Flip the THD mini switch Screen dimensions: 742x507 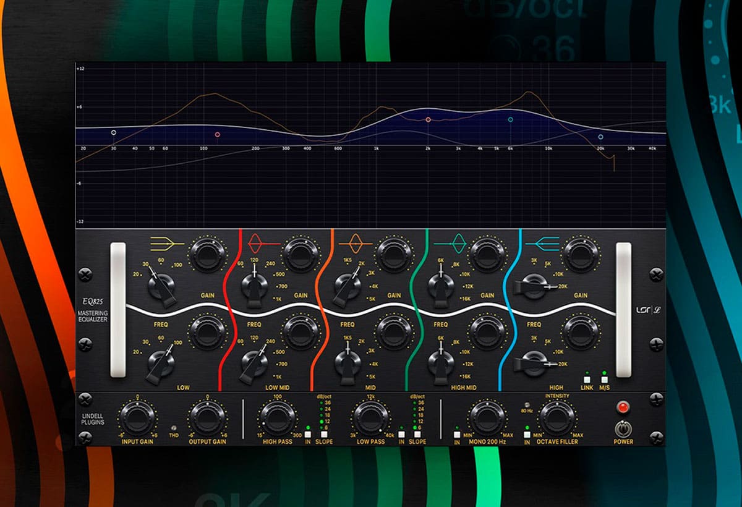click(174, 427)
